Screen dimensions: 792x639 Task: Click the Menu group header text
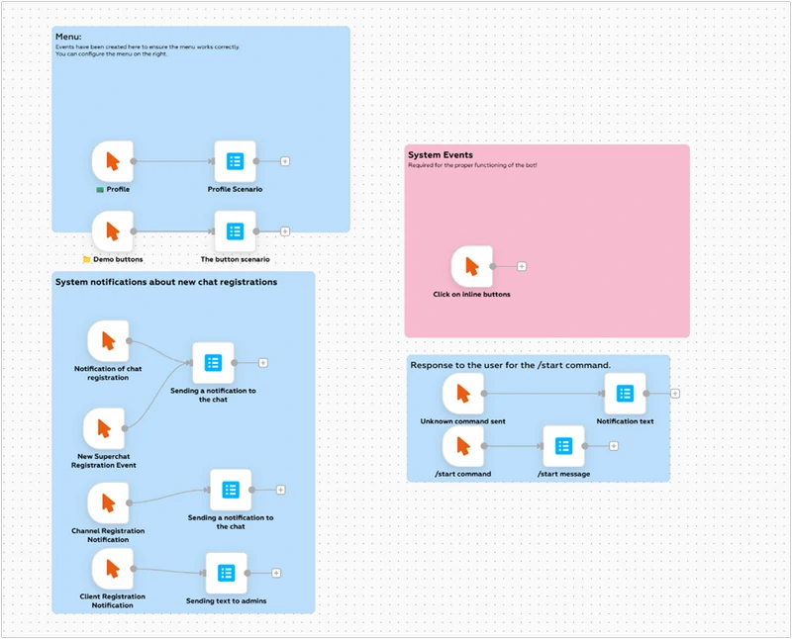pyautogui.click(x=68, y=37)
